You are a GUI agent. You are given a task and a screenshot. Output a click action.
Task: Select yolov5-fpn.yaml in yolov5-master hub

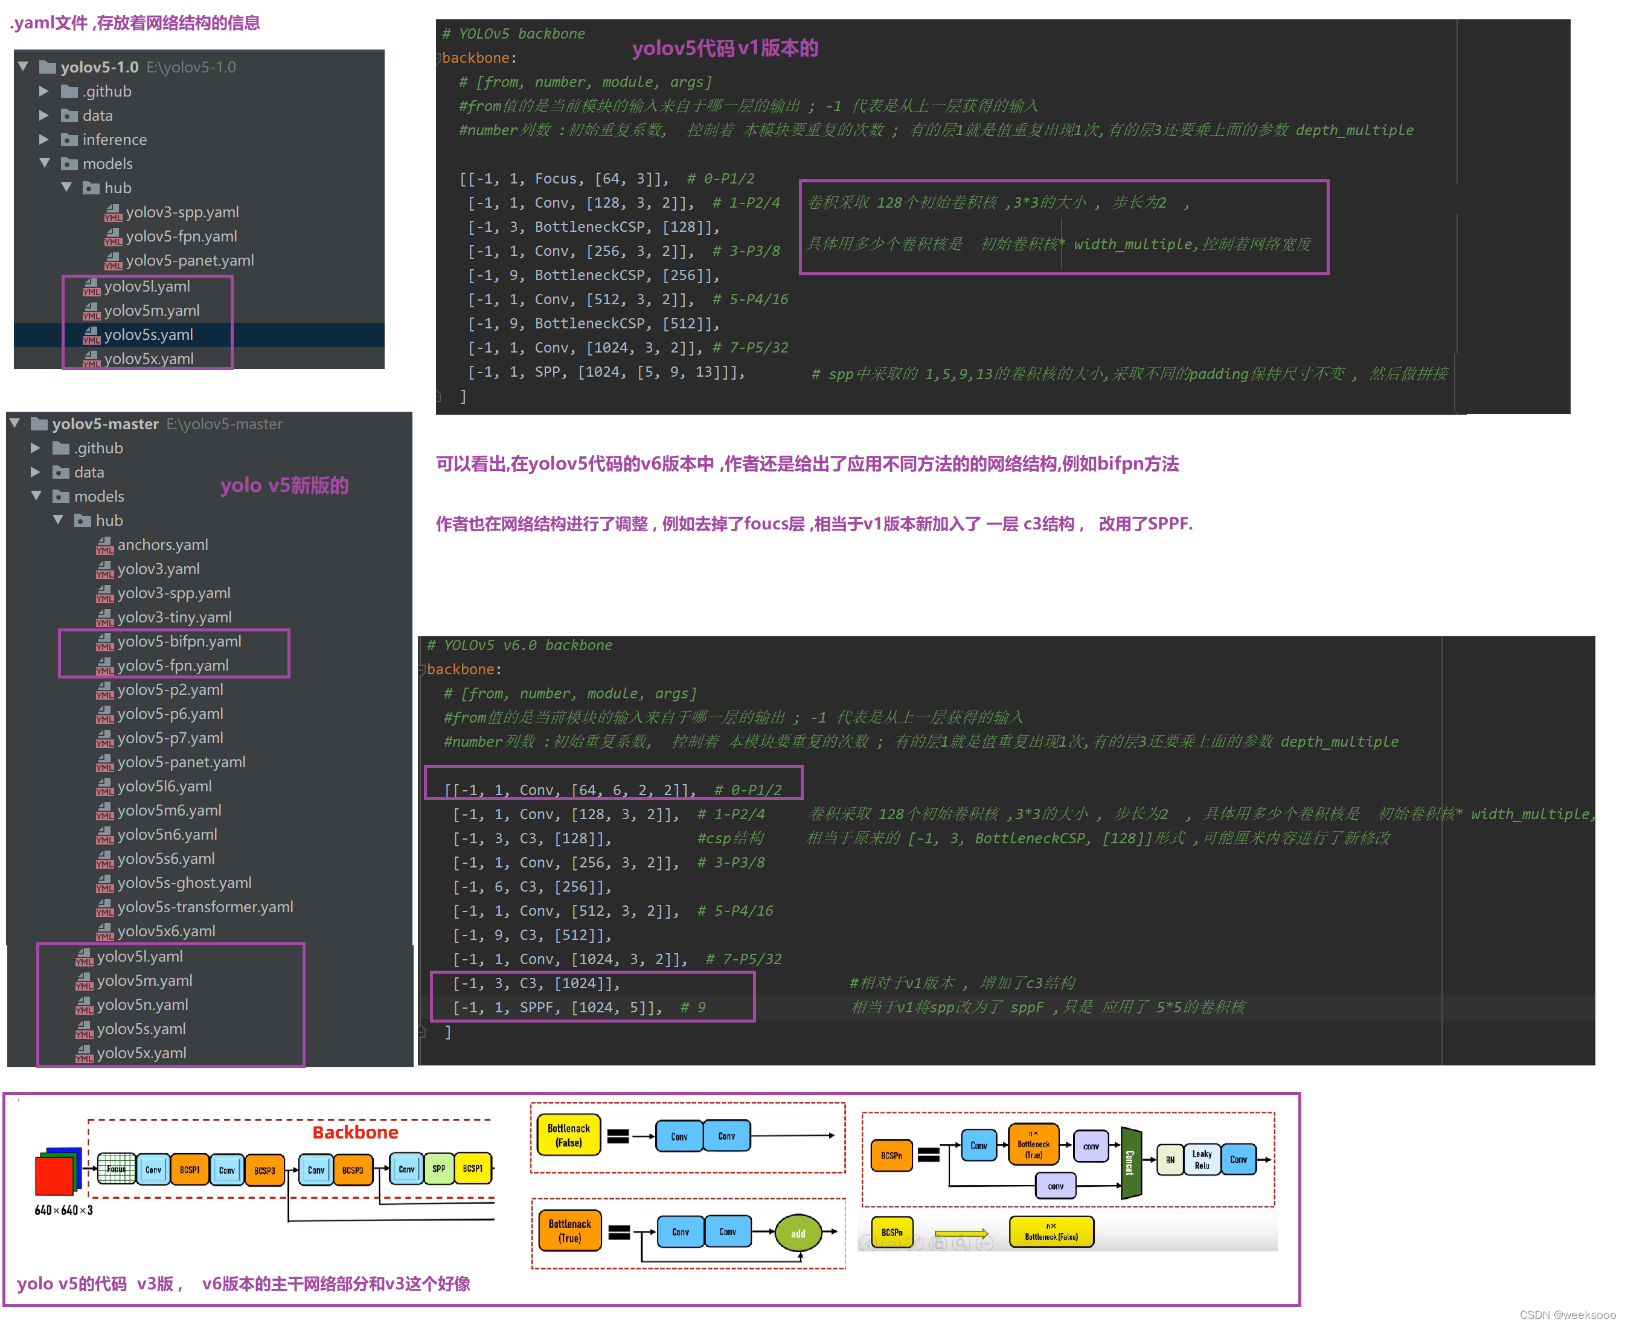click(x=173, y=666)
